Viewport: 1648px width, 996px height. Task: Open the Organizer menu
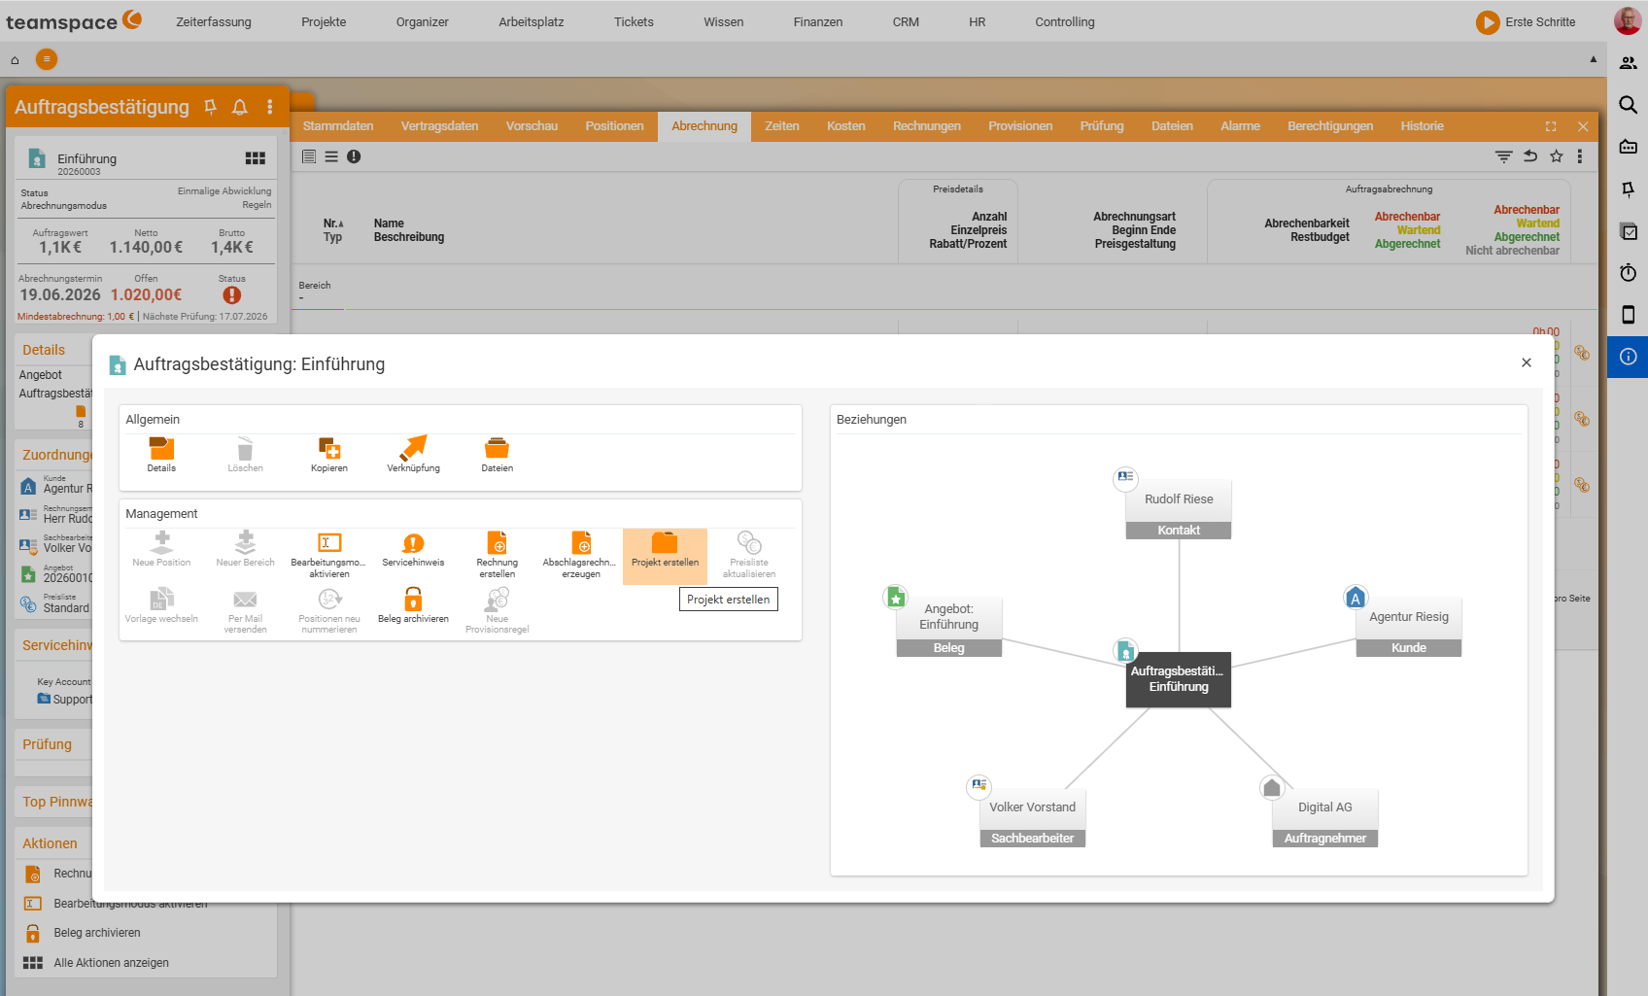point(423,21)
